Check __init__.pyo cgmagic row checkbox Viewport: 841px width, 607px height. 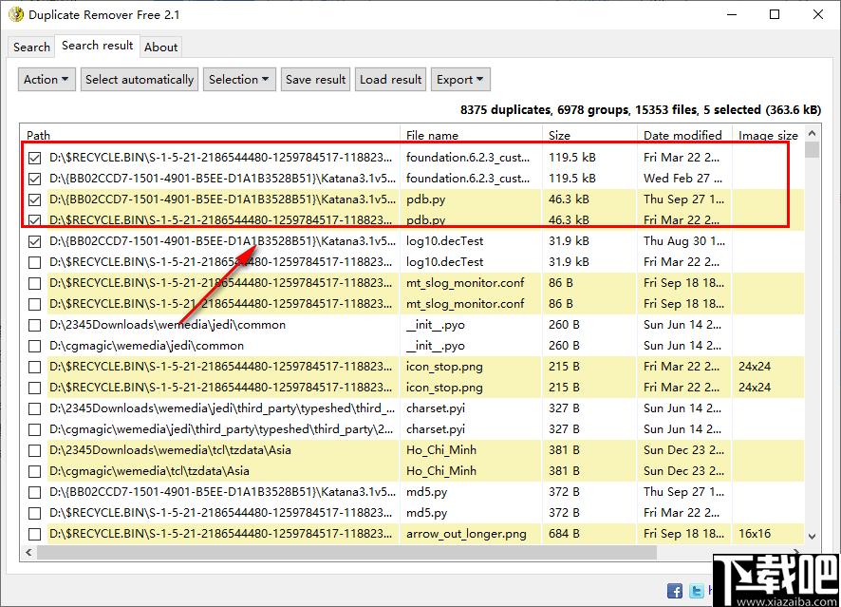click(35, 346)
